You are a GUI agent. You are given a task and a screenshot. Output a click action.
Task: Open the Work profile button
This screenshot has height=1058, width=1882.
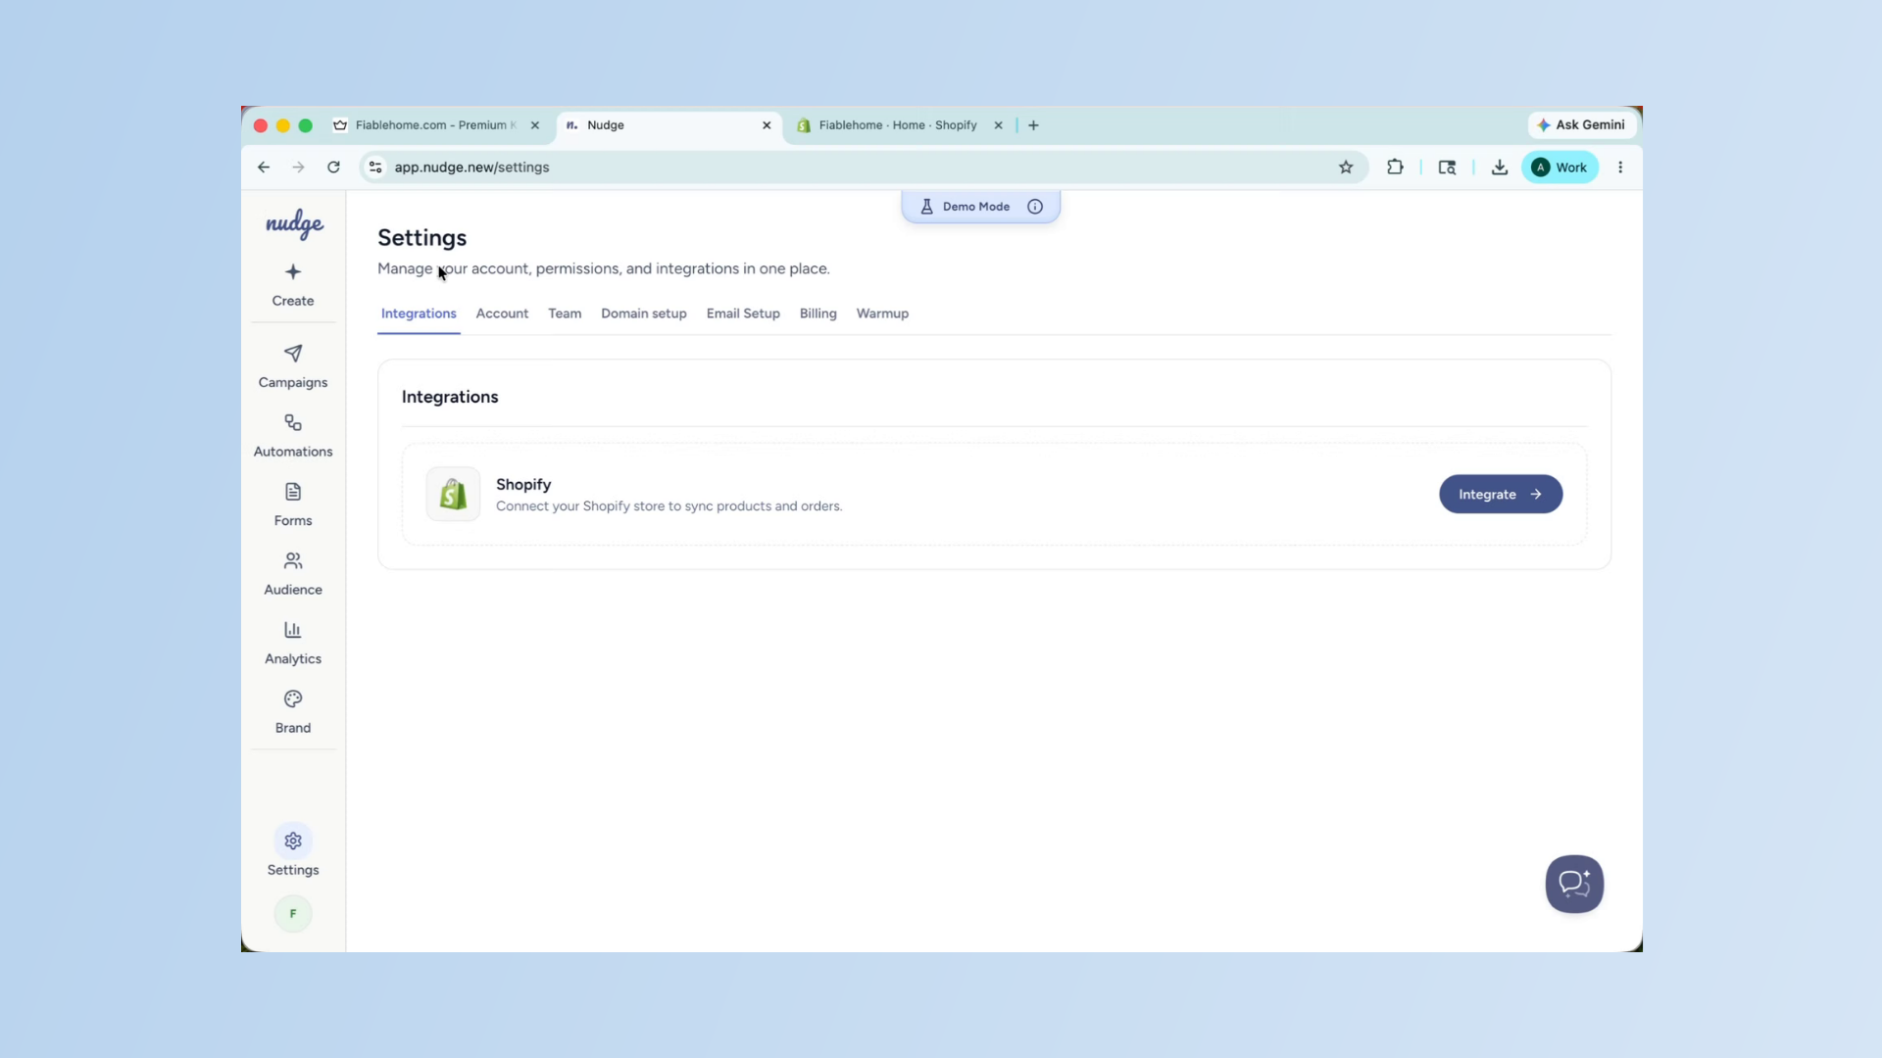(1560, 168)
